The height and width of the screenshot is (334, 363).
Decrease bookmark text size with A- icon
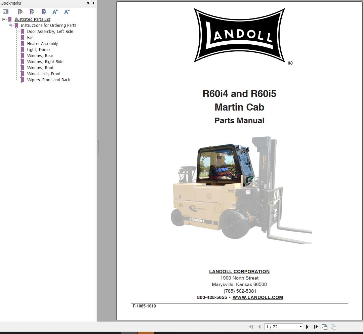[66, 12]
